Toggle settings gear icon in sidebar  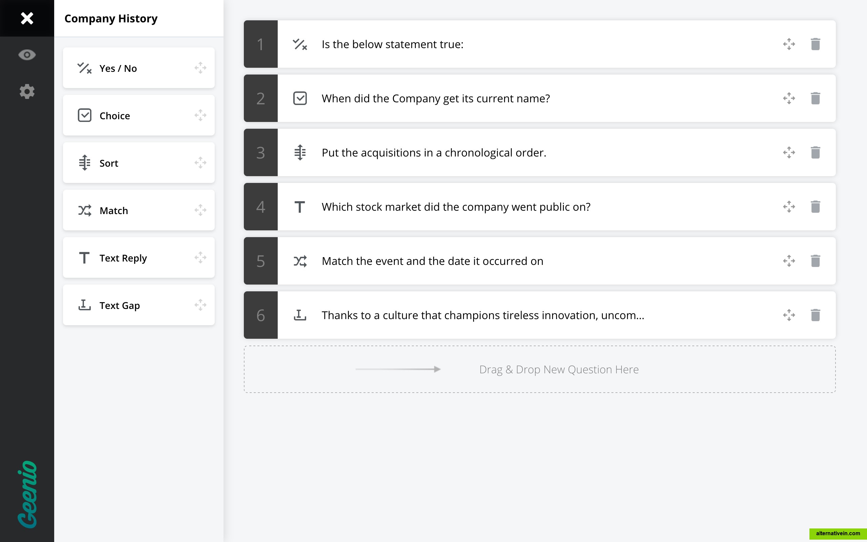27,92
